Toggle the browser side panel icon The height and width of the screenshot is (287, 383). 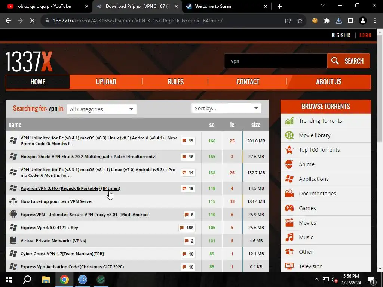[x=351, y=21]
